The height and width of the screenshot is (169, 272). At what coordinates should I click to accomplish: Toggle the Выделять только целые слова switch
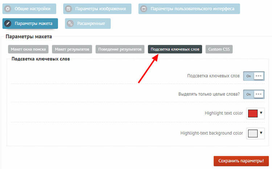[253, 94]
